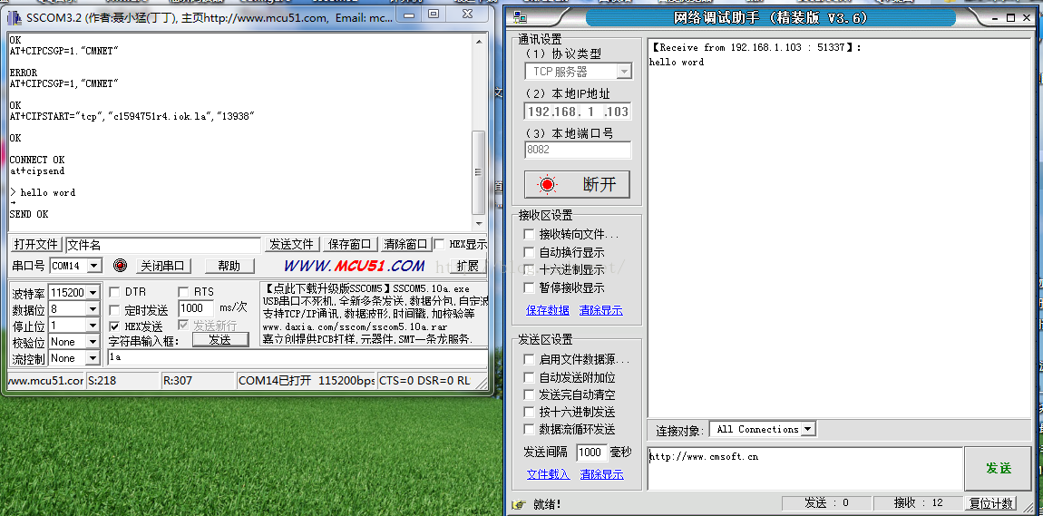This screenshot has width=1043, height=516.
Task: Toggle the HEX显示 checkbox in SSCOM
Action: (x=439, y=244)
